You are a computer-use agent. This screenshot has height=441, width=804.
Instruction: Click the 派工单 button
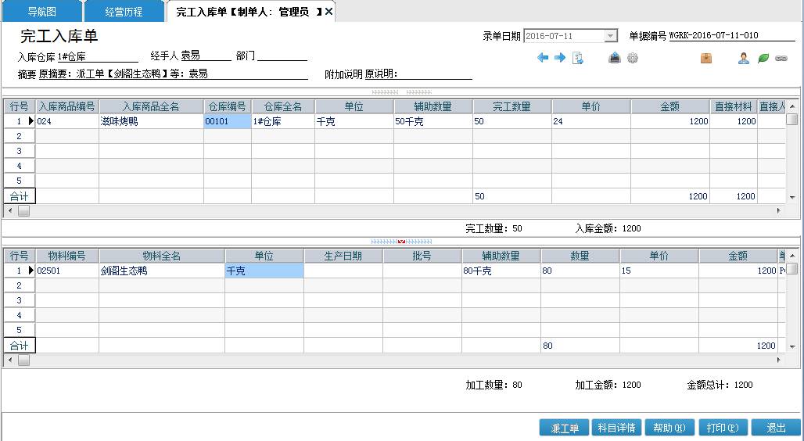tap(564, 428)
